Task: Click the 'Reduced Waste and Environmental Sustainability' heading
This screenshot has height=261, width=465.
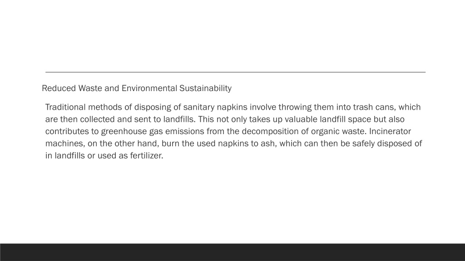Action: pos(137,88)
